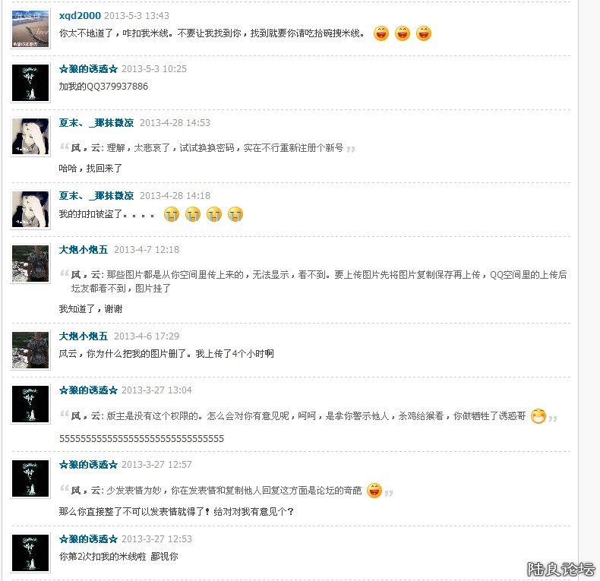Open 夏末、_那抹微凉 username dated 2013-4-28 14:53

click(x=96, y=123)
